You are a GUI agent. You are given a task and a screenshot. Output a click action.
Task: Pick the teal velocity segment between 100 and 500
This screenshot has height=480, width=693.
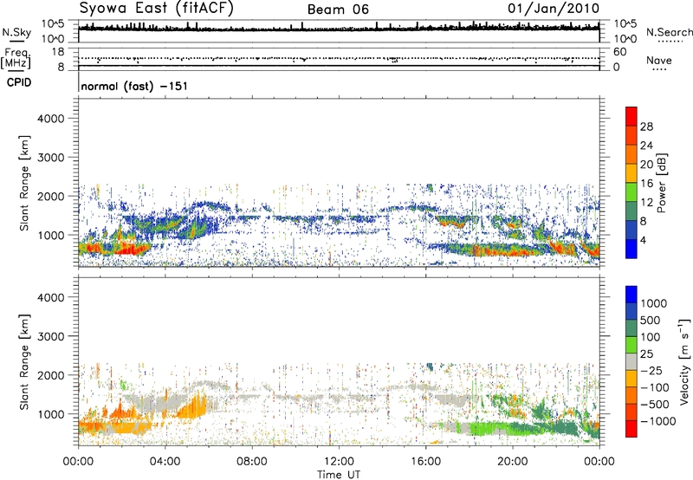pyautogui.click(x=631, y=328)
